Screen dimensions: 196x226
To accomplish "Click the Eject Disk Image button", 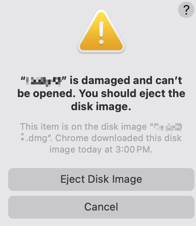I will coord(101,179).
